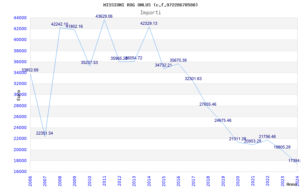301x188 pixels.
Task: Select the x-axis year 2020
Action: pos(238,181)
